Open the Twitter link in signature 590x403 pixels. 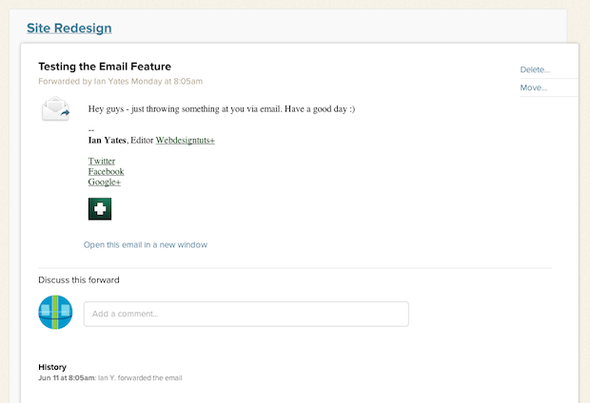coord(102,161)
